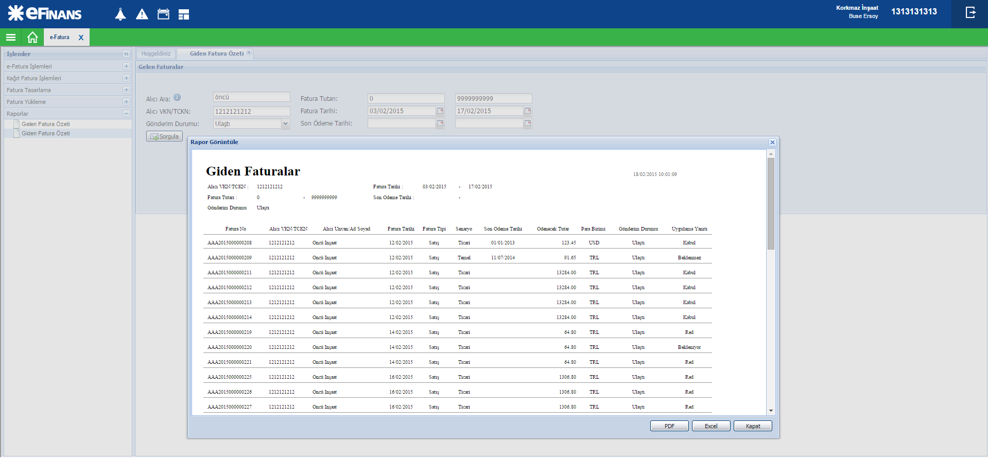Click invoice number AAA2015000000208

[230, 243]
